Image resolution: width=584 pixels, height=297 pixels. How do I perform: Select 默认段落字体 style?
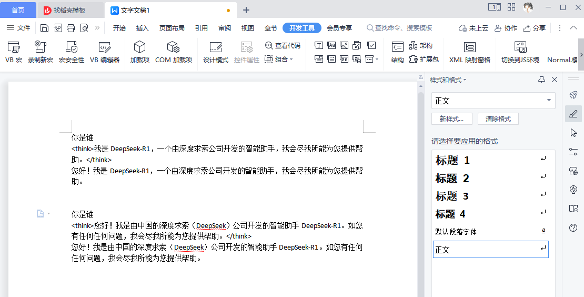coord(491,231)
